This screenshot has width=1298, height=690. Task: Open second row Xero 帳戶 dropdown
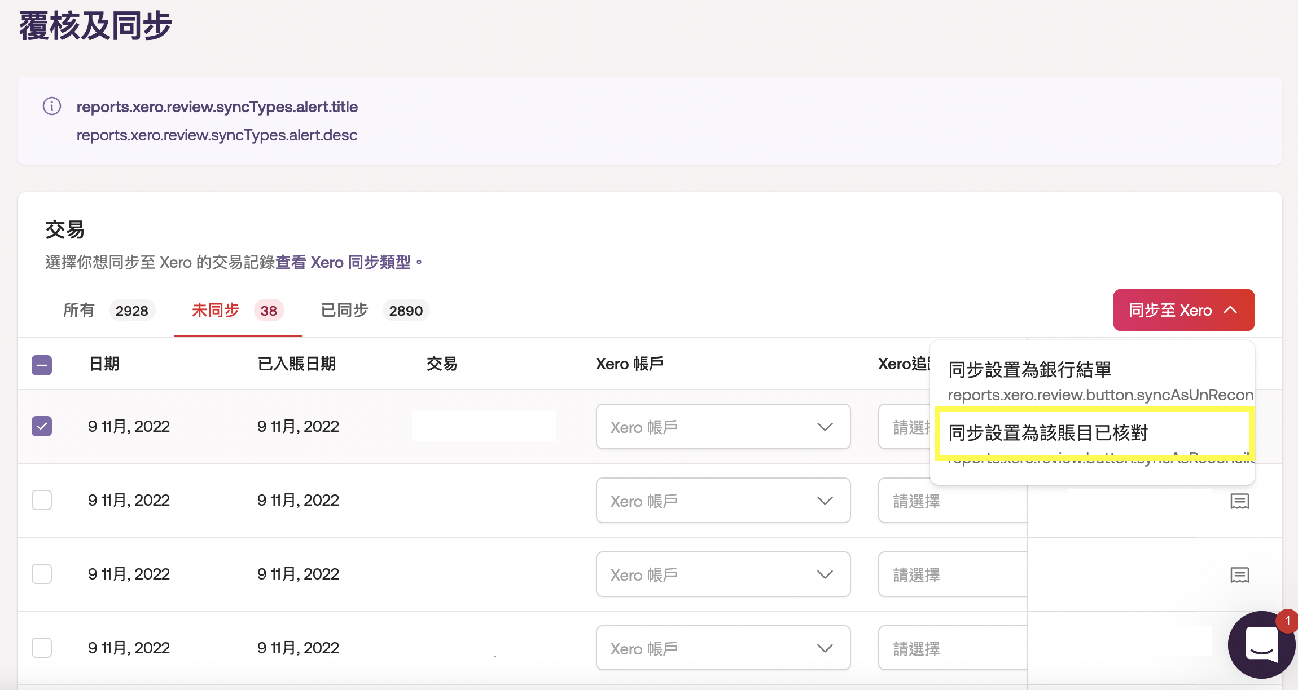(x=722, y=501)
